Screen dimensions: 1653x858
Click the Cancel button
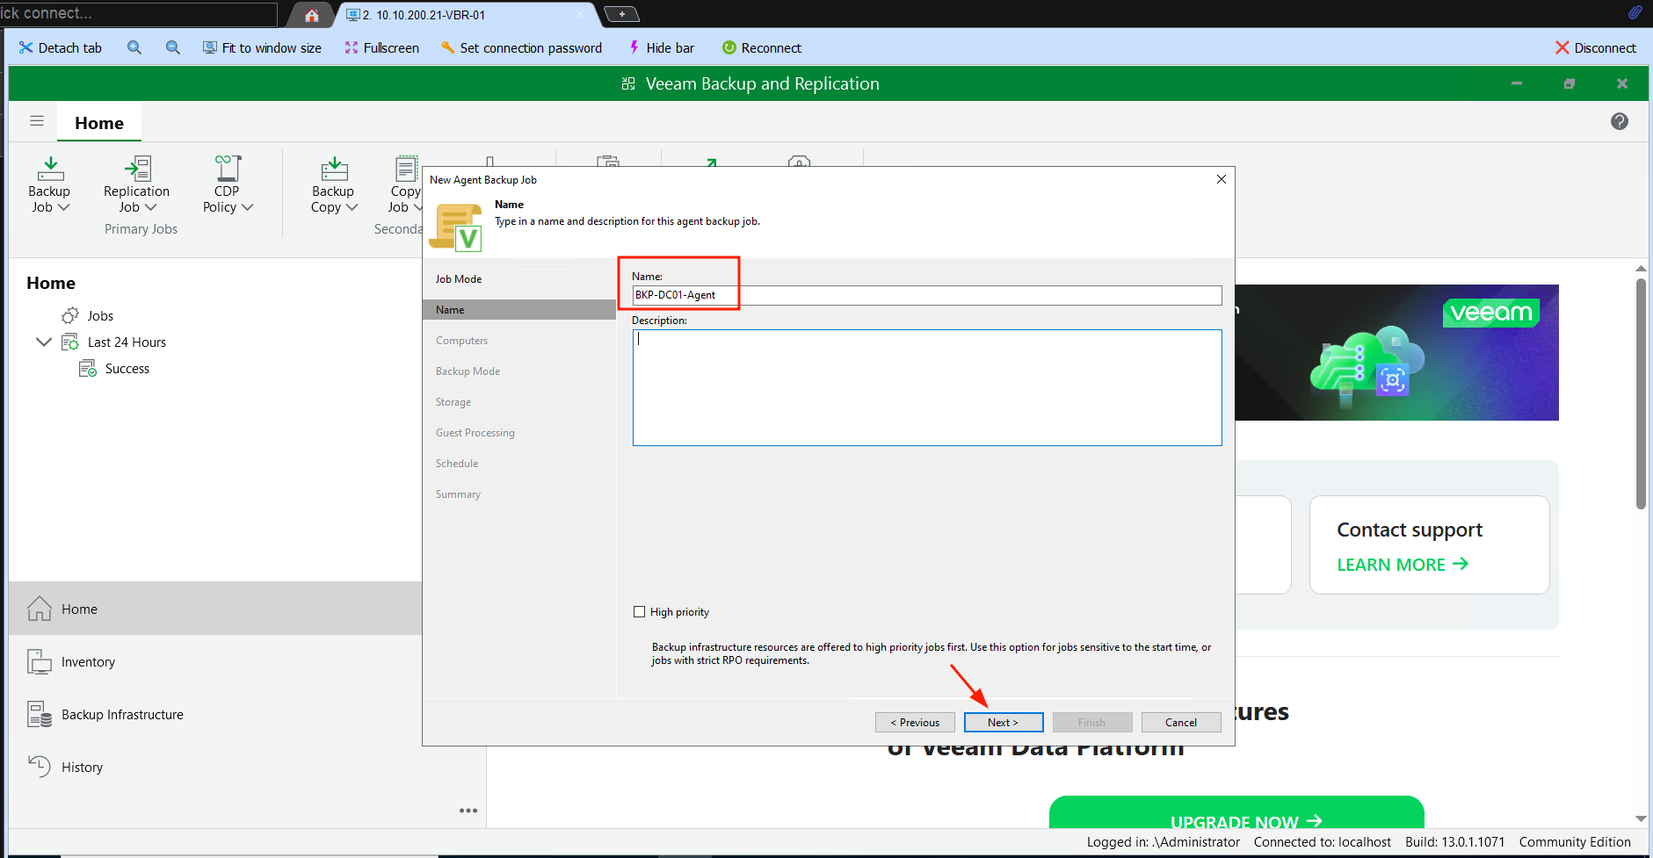point(1181,722)
